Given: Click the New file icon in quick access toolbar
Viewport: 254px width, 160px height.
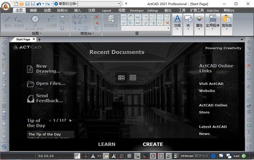Looking at the screenshot, I should tap(16, 4).
